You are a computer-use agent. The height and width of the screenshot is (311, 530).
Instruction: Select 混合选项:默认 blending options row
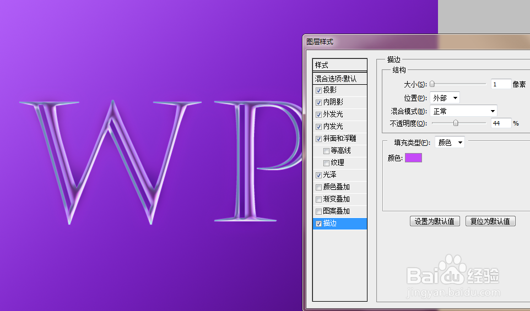coord(340,79)
